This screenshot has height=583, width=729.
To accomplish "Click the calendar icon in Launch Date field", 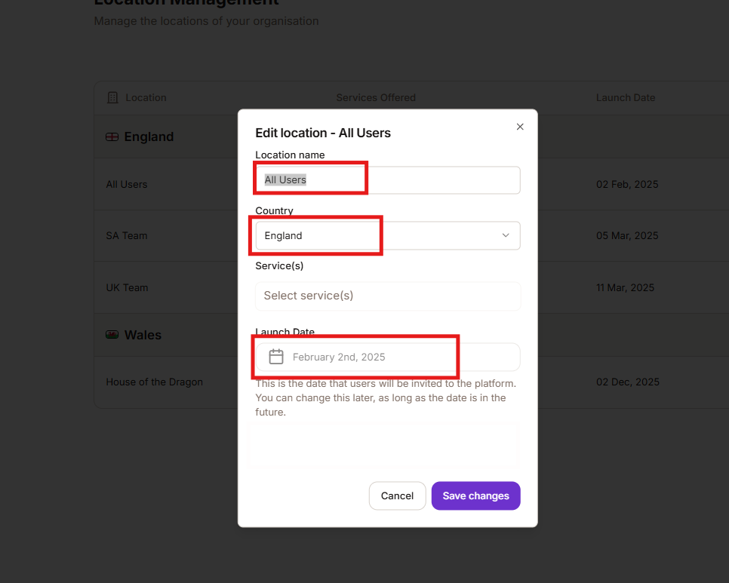I will point(276,357).
